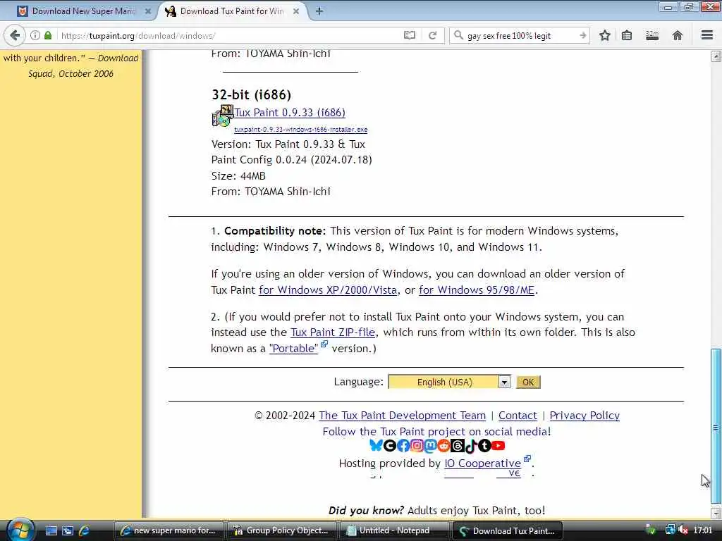Open a new tab with the plus
The height and width of the screenshot is (541, 722).
coord(319,11)
